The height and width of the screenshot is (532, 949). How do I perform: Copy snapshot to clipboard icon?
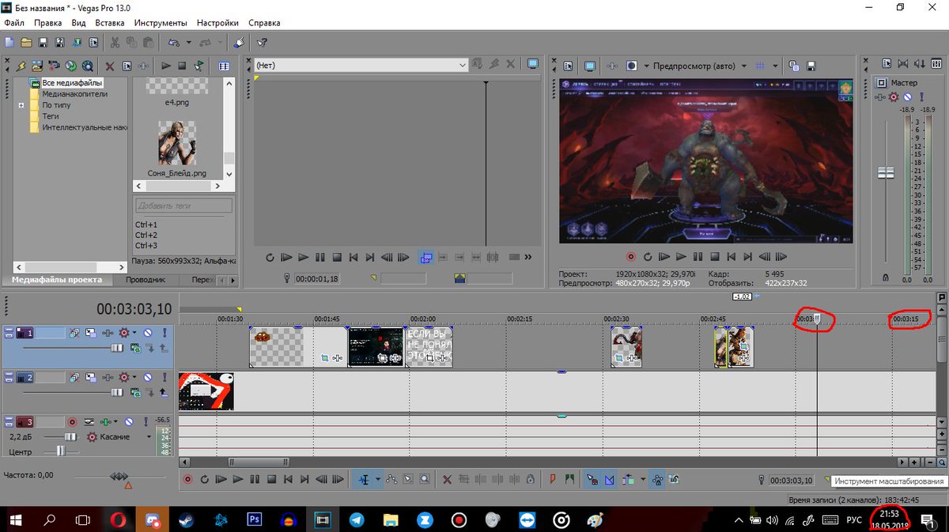point(793,66)
